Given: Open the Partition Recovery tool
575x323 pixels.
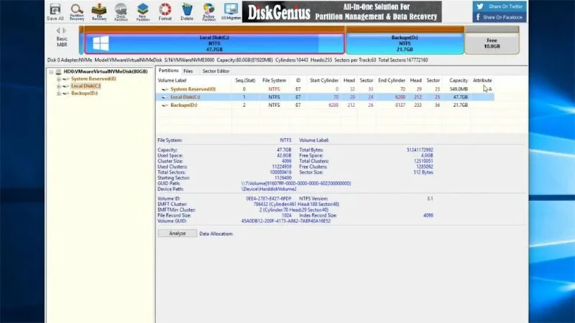Looking at the screenshot, I should [77, 11].
